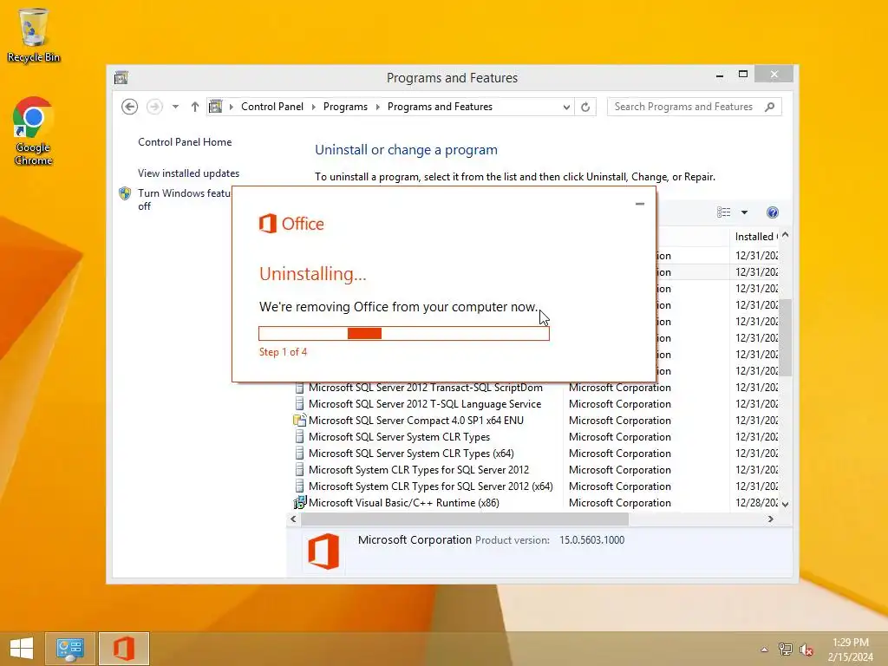Select the address bar Control Panel icon
Viewport: 888px width, 666px height.
[x=216, y=107]
